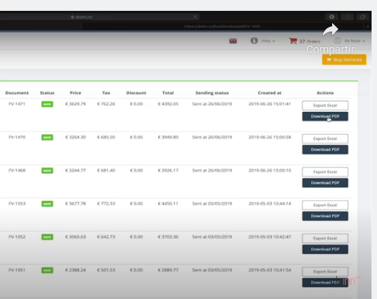Expand the Help dropdown menu
Screen dimensions: 377x299
click(268, 41)
